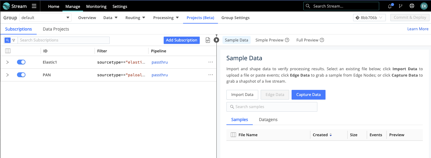Switch to the Data Projects tab
This screenshot has height=158, width=431.
56,29
